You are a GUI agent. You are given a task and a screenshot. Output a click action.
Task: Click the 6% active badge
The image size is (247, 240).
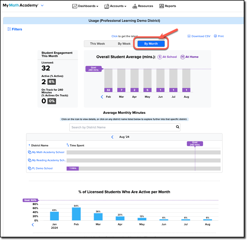(52, 82)
